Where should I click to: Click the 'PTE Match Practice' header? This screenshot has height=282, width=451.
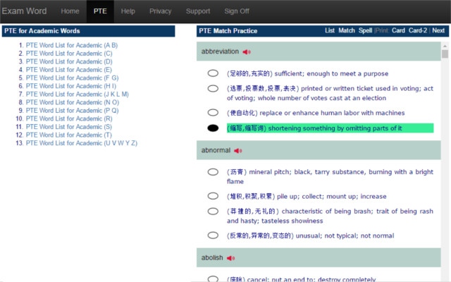(x=228, y=31)
